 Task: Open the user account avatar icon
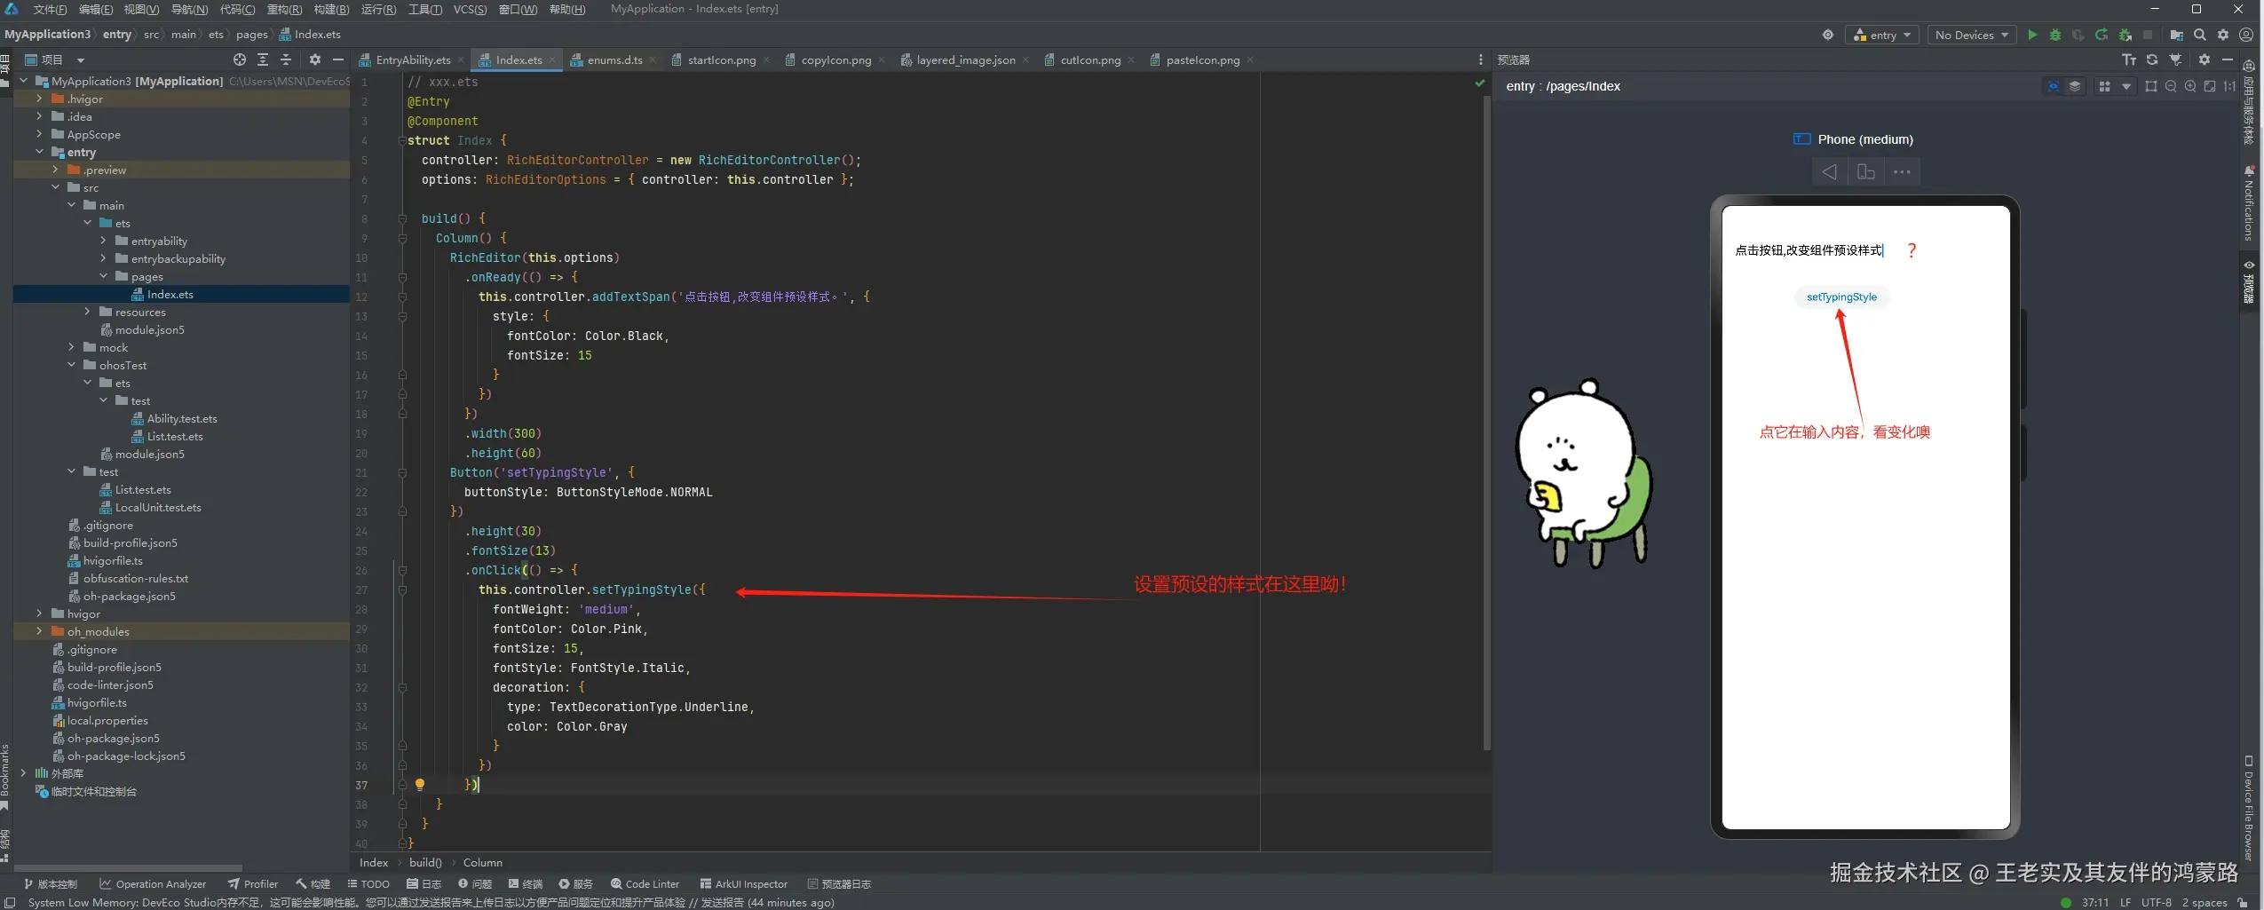tap(2246, 35)
